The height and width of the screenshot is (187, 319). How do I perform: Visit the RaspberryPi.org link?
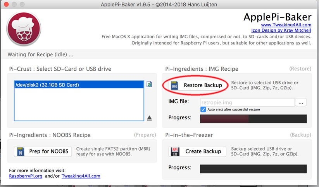point(26,176)
